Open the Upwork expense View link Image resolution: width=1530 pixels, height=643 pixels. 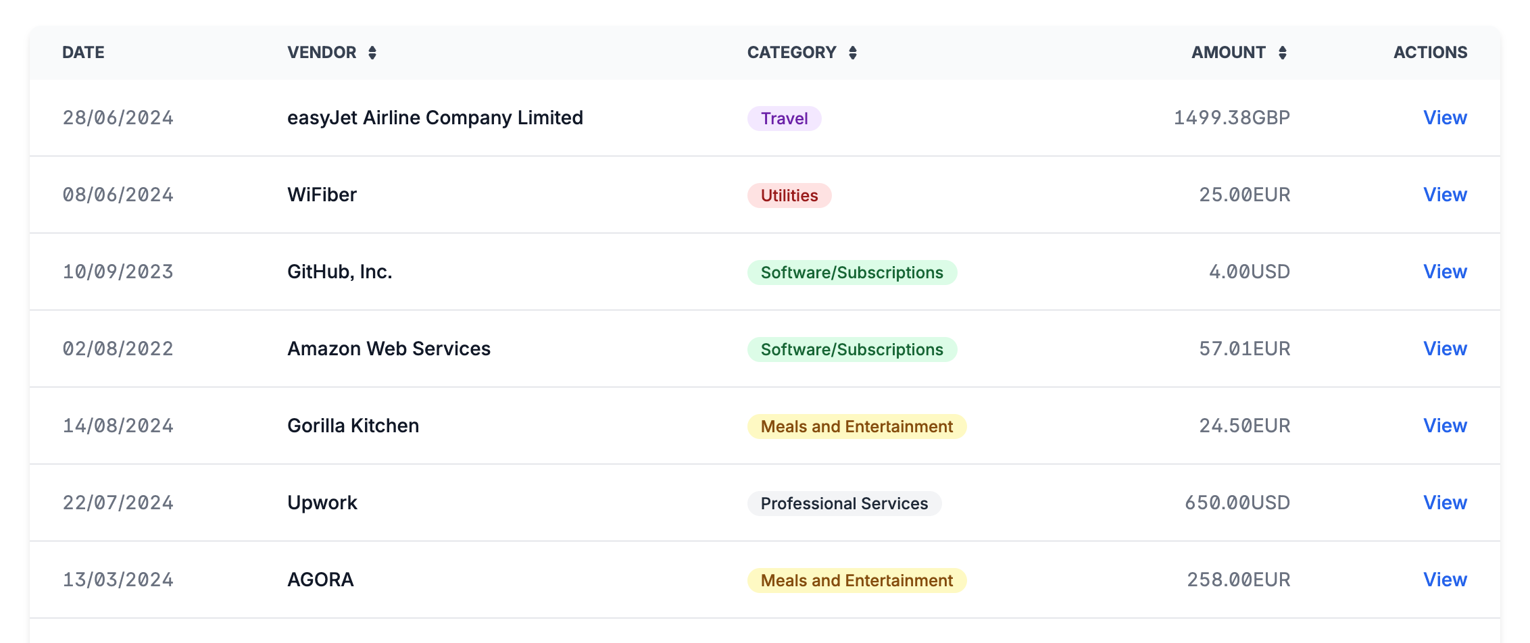pos(1444,503)
